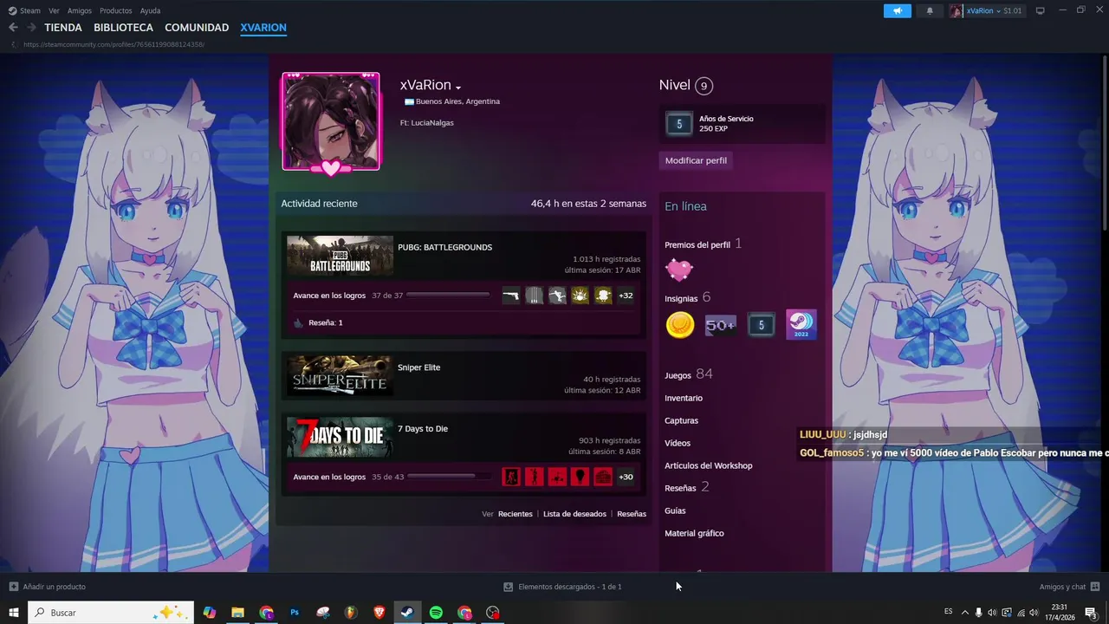
Task: Click the 7 Days to Die game thumbnail
Action: (x=340, y=437)
